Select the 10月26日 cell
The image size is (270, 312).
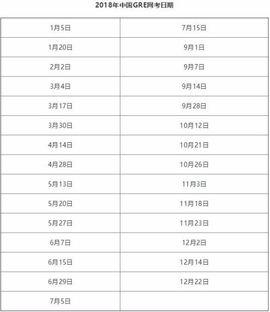(194, 164)
